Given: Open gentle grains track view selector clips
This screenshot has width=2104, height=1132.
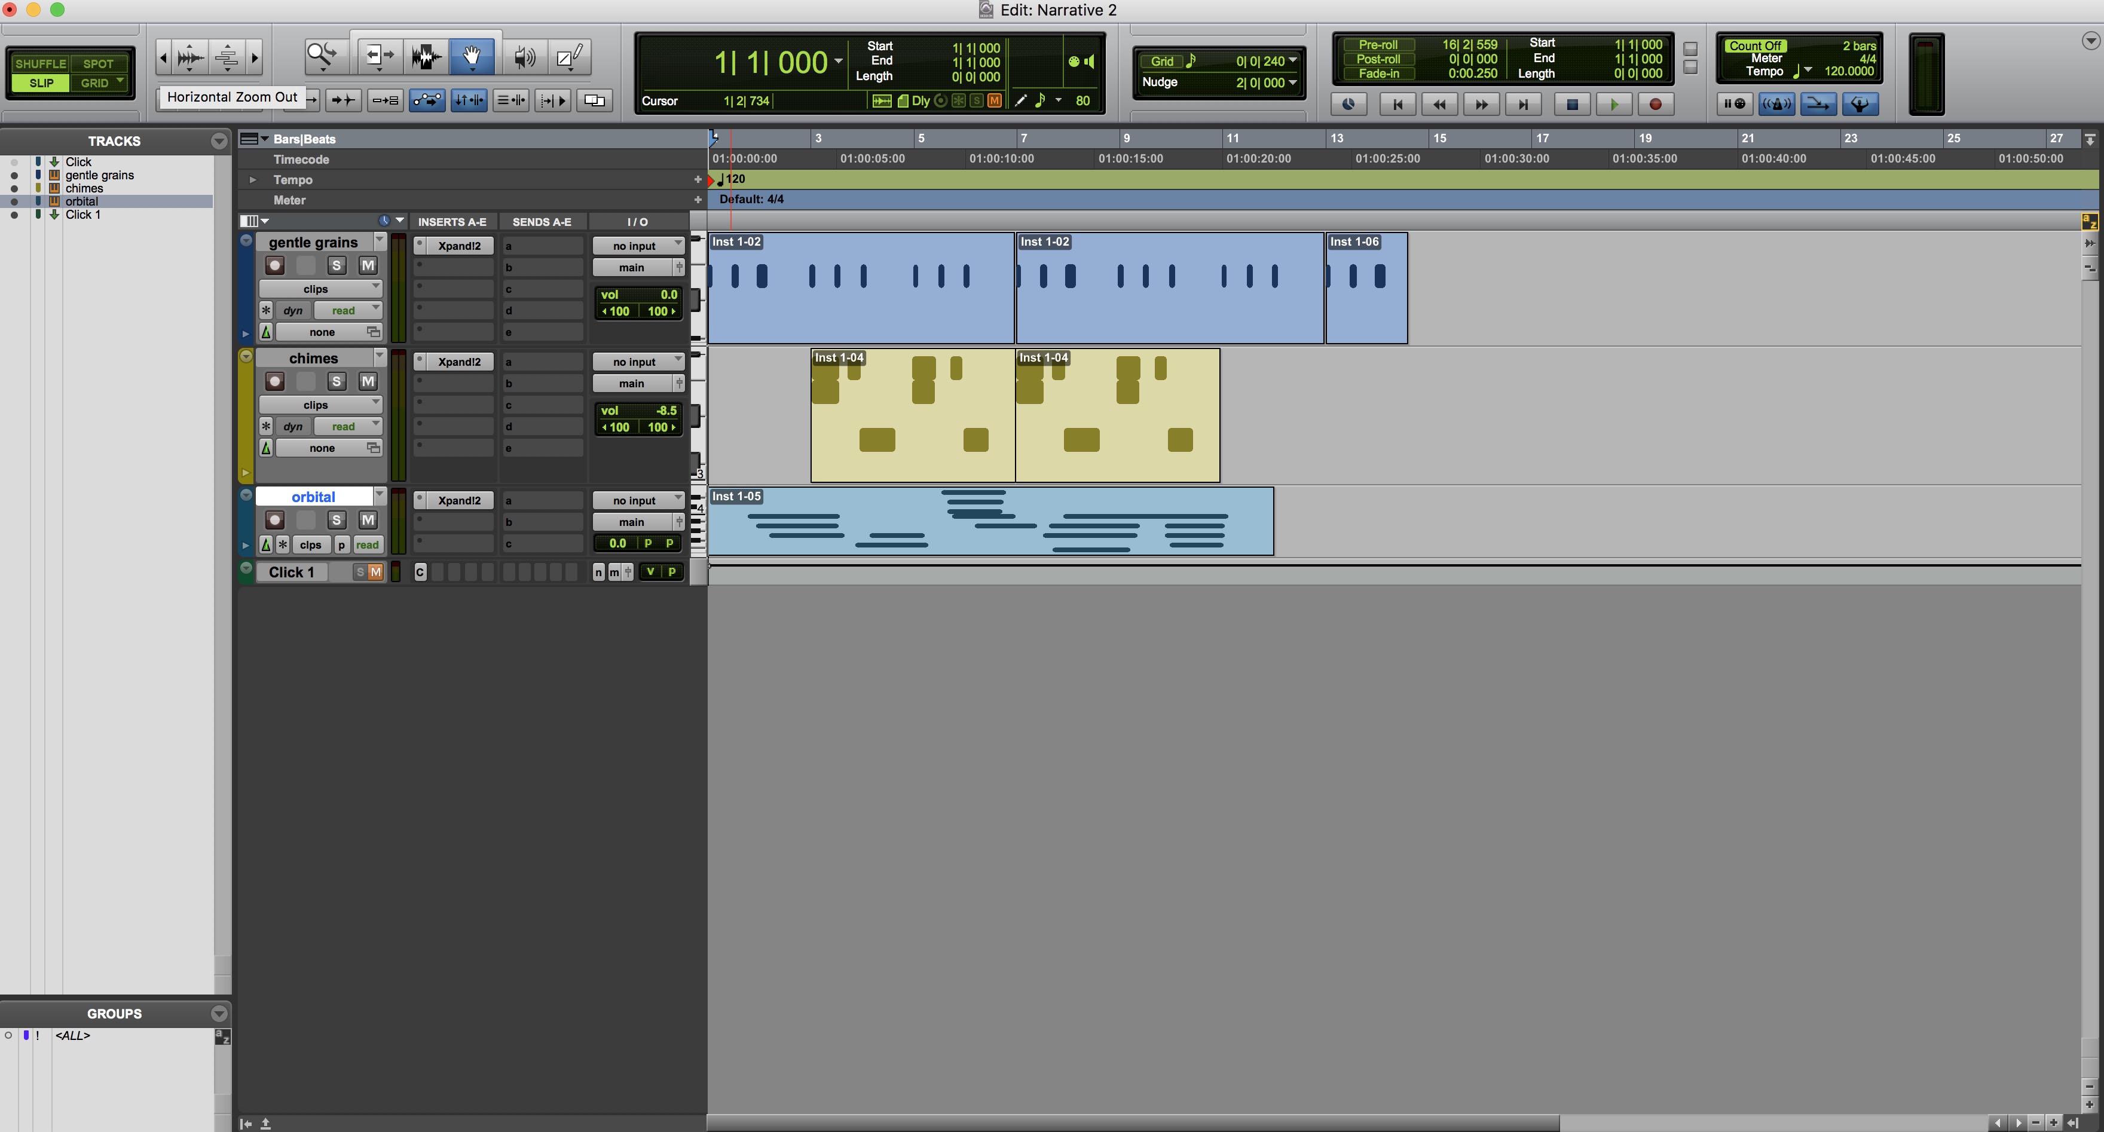Looking at the screenshot, I should (x=320, y=289).
